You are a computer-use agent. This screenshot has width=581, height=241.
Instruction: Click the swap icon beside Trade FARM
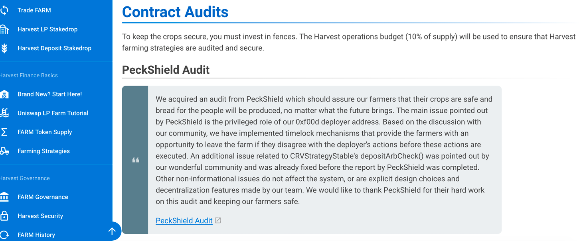4,10
